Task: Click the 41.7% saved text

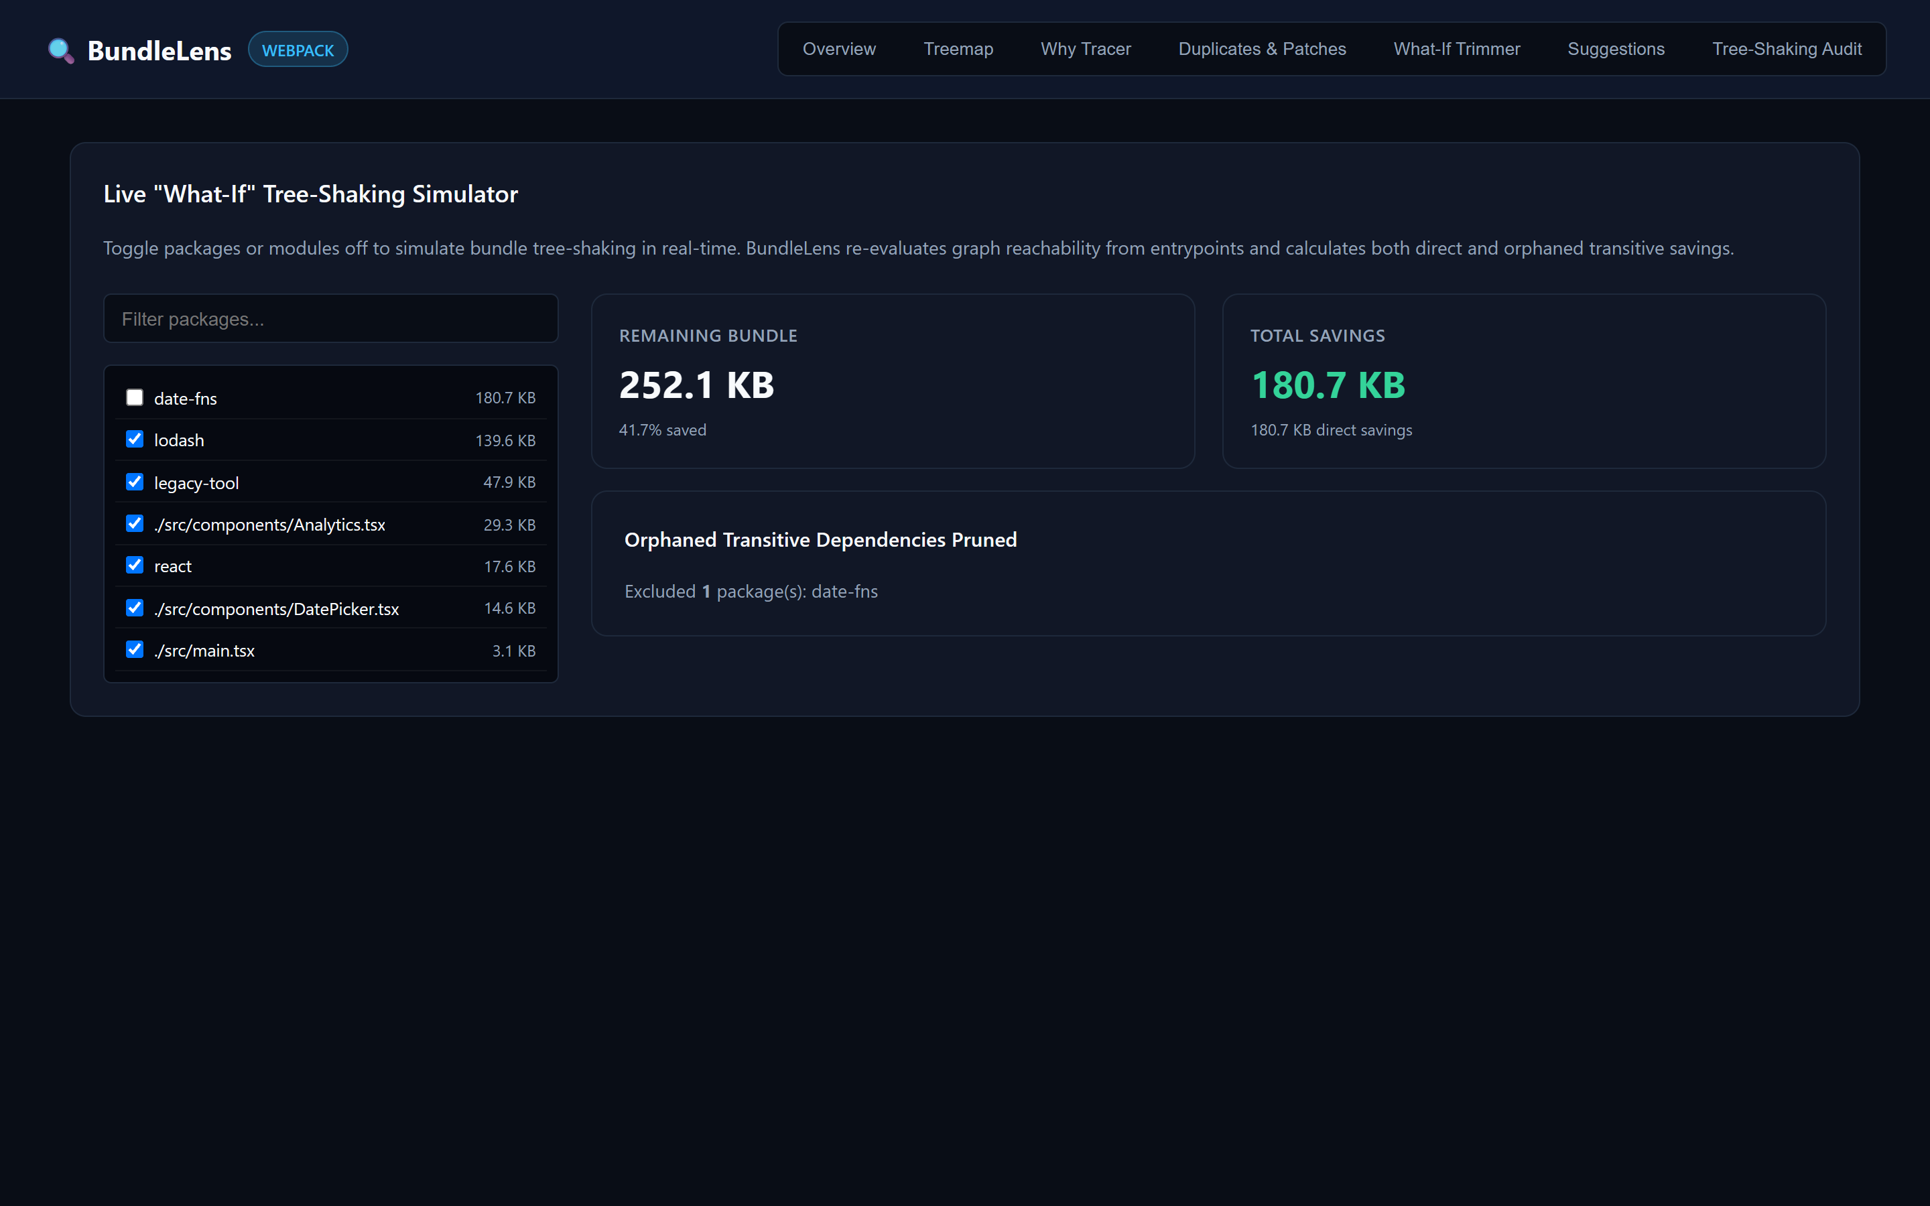Action: point(662,430)
